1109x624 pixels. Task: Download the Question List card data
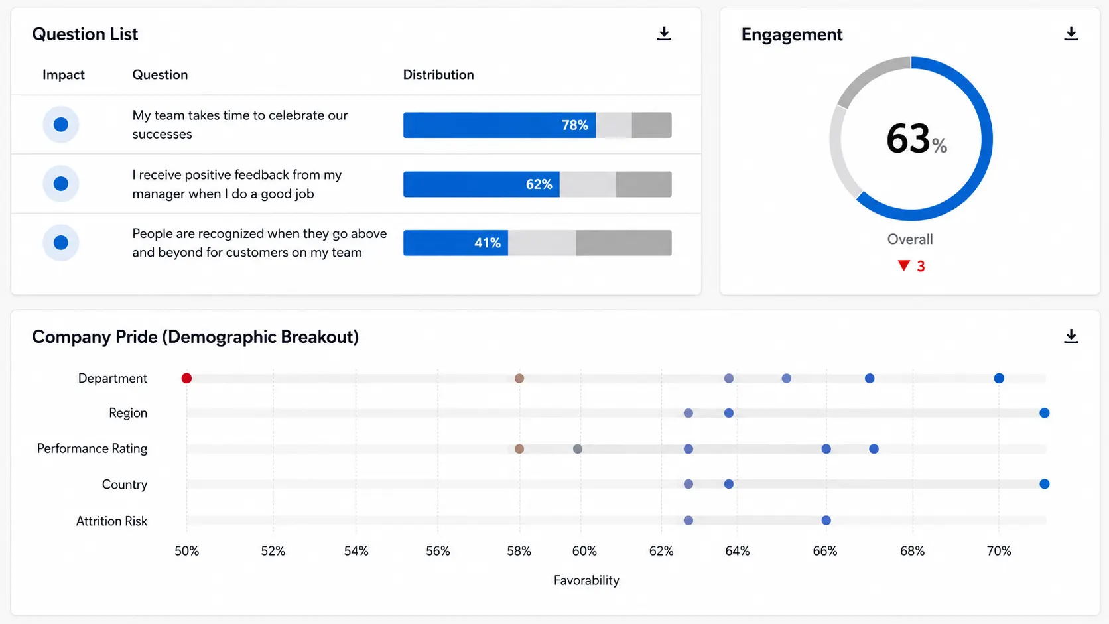664,34
